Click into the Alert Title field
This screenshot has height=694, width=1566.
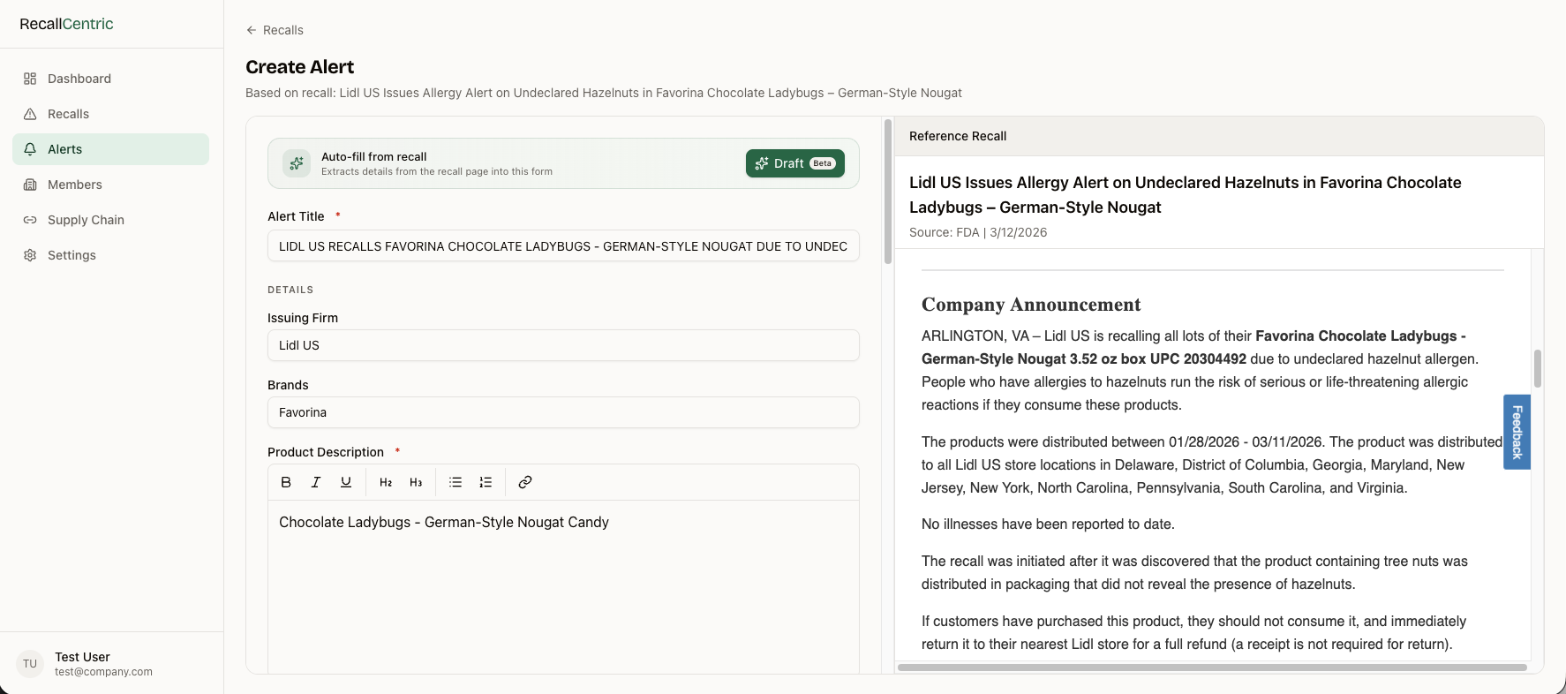pos(563,246)
